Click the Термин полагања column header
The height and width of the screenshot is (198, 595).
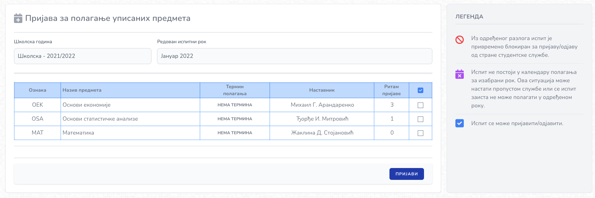(x=235, y=90)
